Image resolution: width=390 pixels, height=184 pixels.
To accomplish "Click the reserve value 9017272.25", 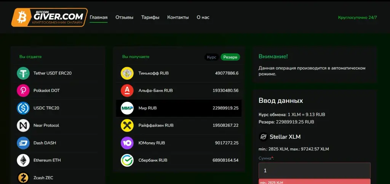I will 227,143.
